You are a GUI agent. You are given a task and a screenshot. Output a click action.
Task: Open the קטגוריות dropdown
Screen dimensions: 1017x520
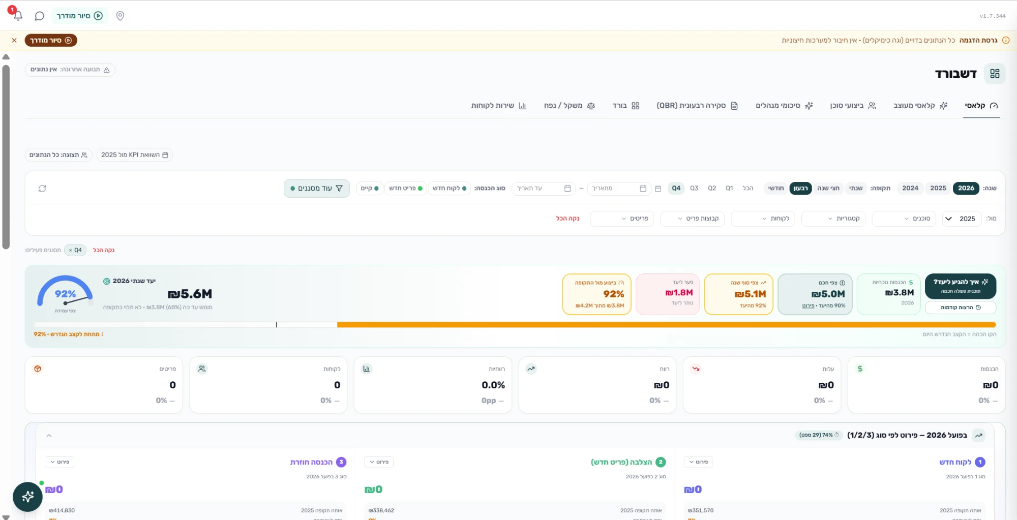coord(833,219)
